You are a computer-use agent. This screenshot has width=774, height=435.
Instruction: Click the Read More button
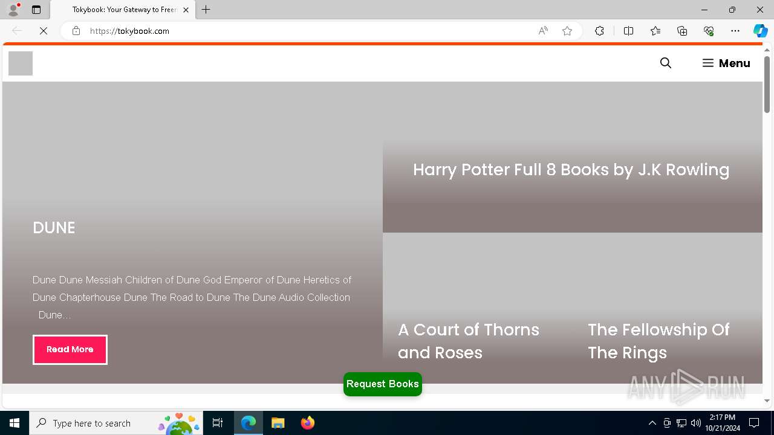coord(70,350)
